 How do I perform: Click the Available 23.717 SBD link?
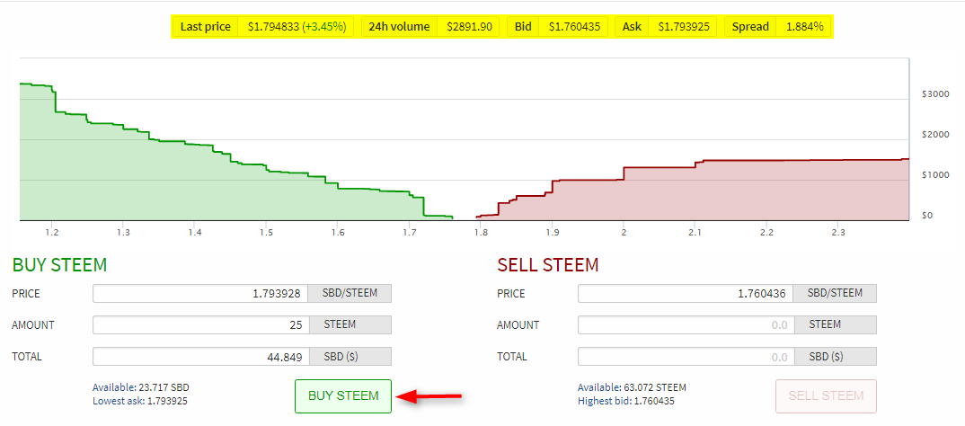tap(141, 388)
